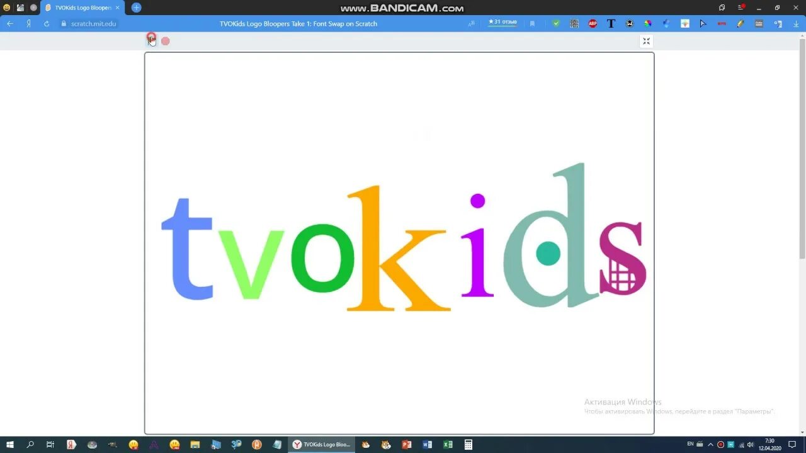Open the first Scratch cat taskbar icon
This screenshot has height=453, width=806.
point(366,444)
